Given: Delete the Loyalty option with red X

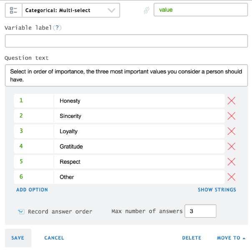Looking at the screenshot, I should pos(231,131).
